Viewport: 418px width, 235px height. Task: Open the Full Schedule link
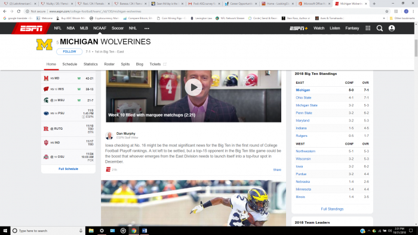pos(68,169)
